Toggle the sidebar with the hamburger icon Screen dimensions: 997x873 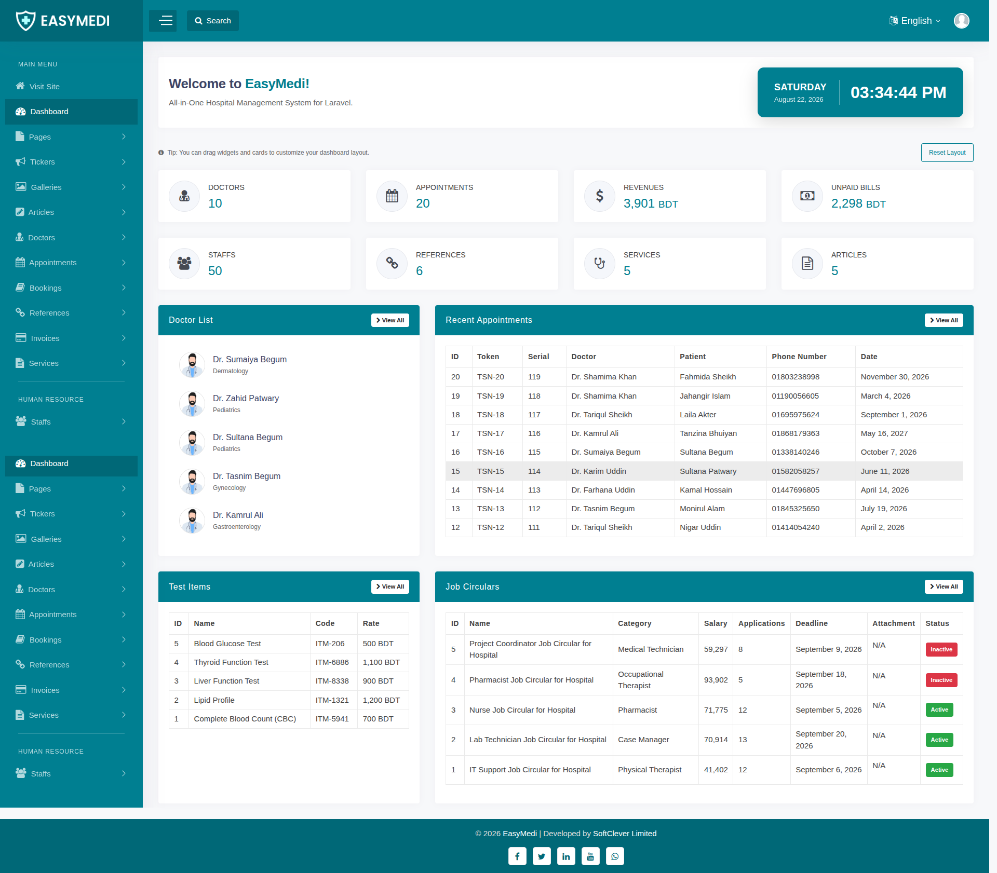pyautogui.click(x=163, y=21)
